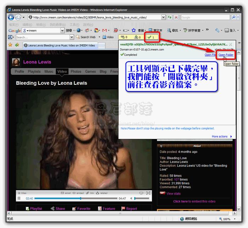Expand the address bar URL dropdown
This screenshot has height=228, width=248.
tap(164, 17)
